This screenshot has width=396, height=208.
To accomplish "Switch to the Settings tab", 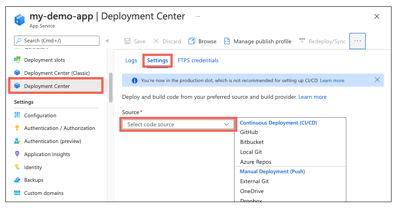I will pyautogui.click(x=158, y=60).
